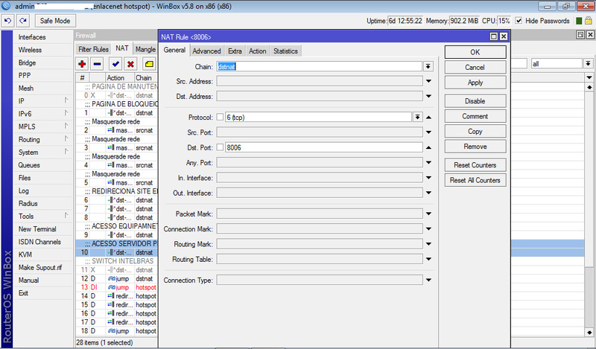This screenshot has width=596, height=349.
Task: Click the jump action icon in row 12
Action: pyautogui.click(x=111, y=279)
